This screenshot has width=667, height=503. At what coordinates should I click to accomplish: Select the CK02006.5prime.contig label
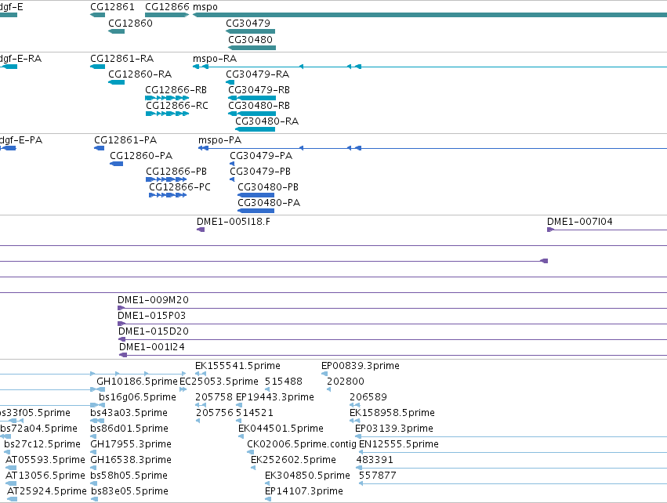302,445
